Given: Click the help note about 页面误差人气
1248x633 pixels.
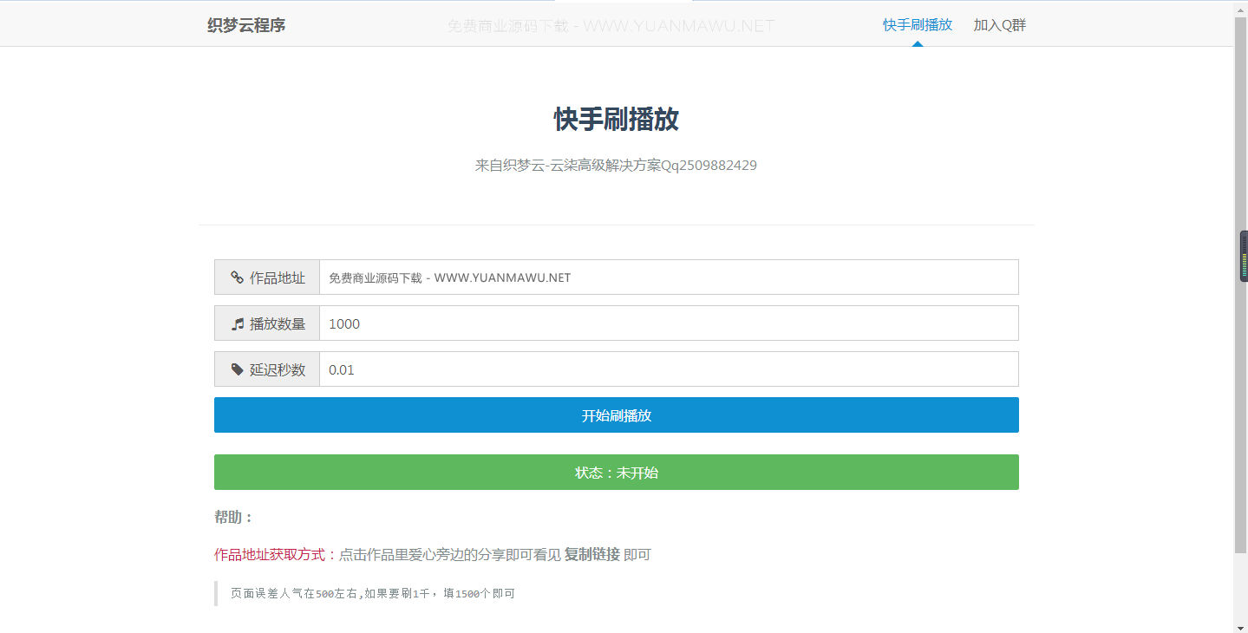Looking at the screenshot, I should [371, 593].
